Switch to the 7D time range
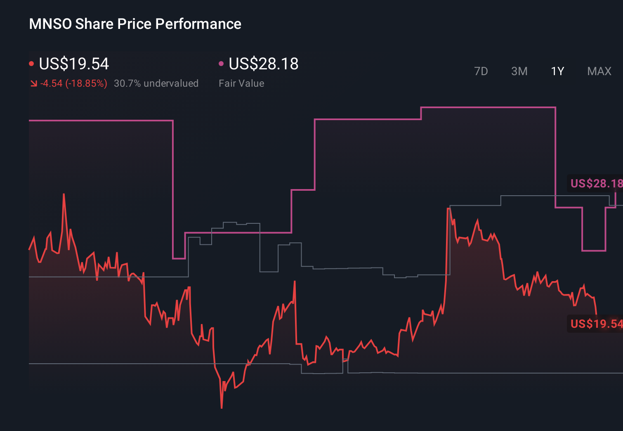 point(481,71)
